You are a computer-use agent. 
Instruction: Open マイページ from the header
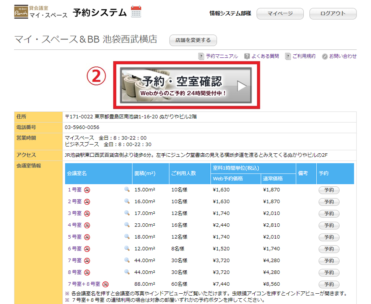(280, 14)
